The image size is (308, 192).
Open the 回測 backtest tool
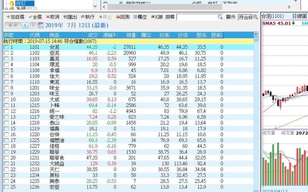tap(122, 16)
